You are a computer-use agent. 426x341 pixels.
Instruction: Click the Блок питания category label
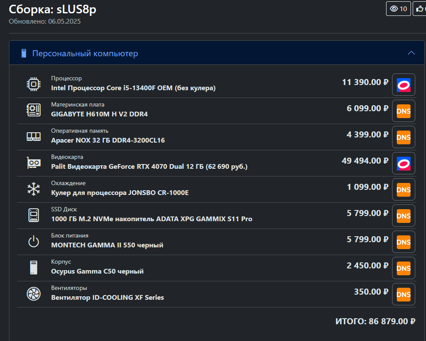(70, 236)
